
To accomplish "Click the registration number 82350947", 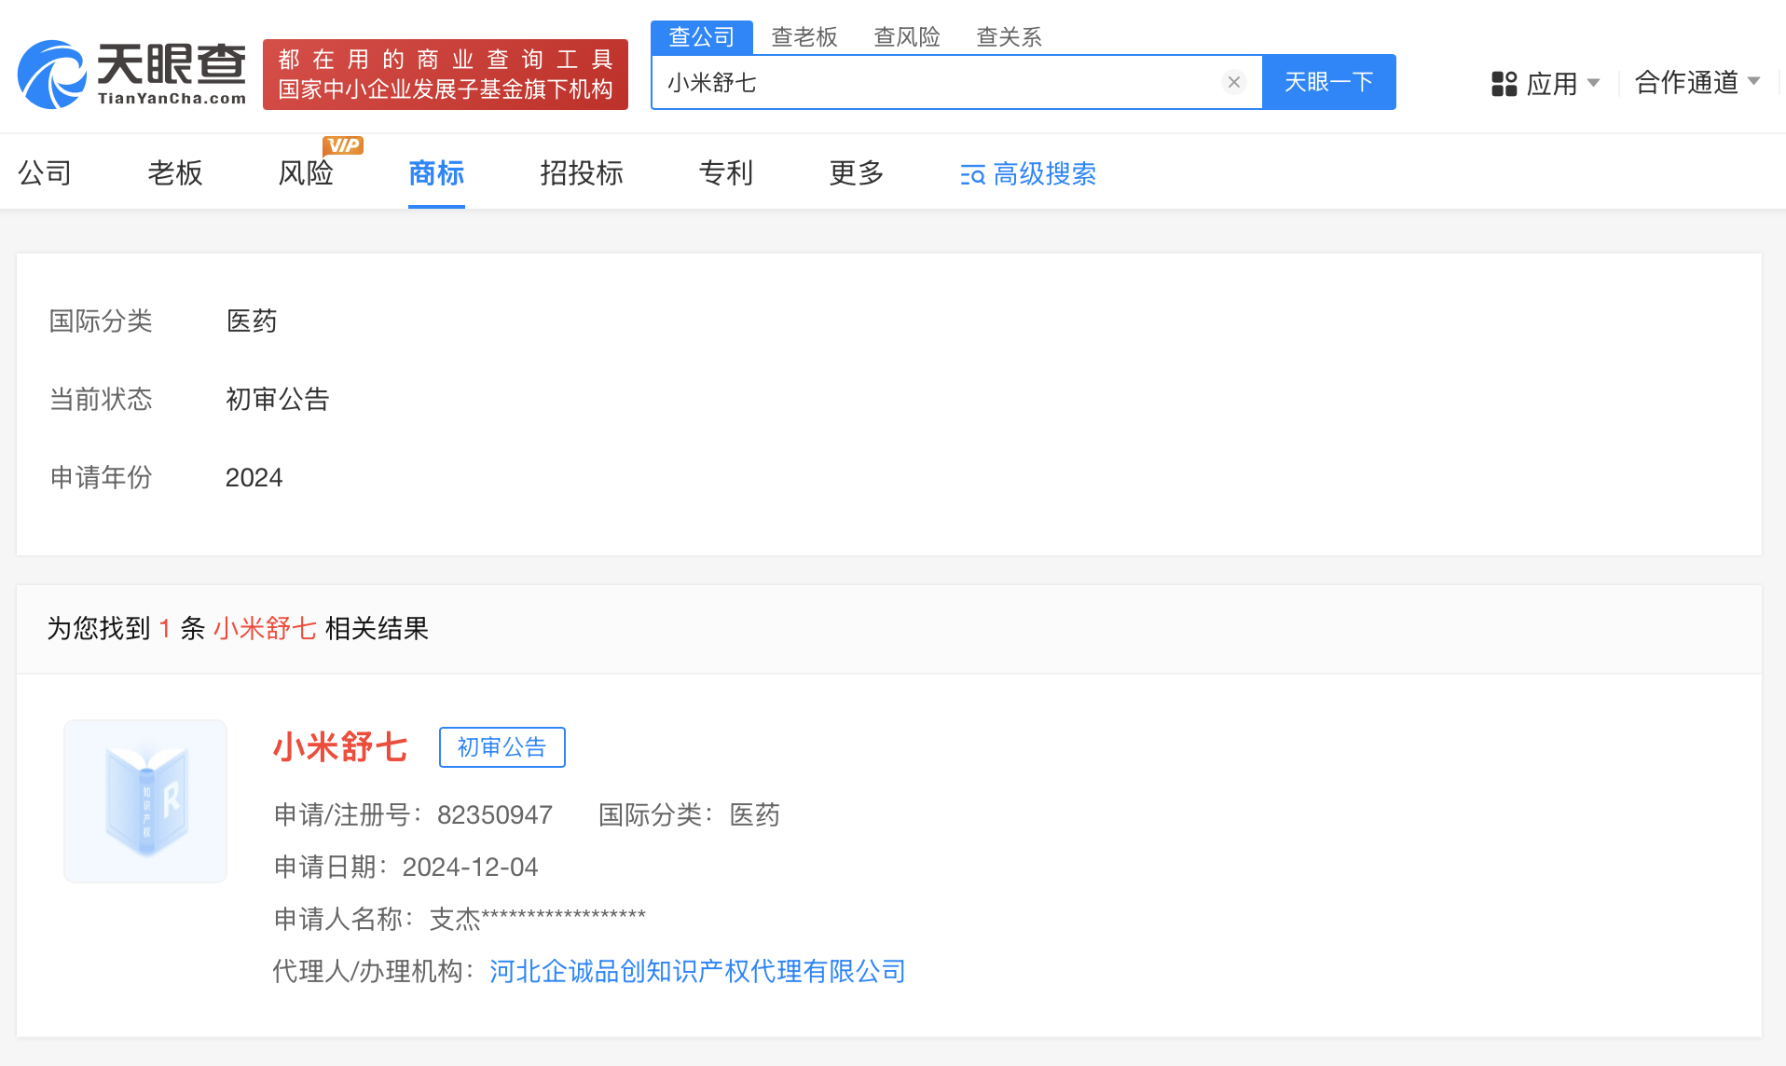I will 495,815.
